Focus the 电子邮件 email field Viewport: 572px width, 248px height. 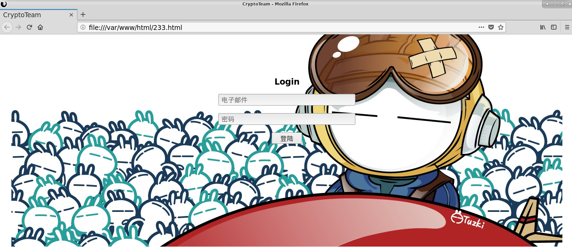pos(287,100)
